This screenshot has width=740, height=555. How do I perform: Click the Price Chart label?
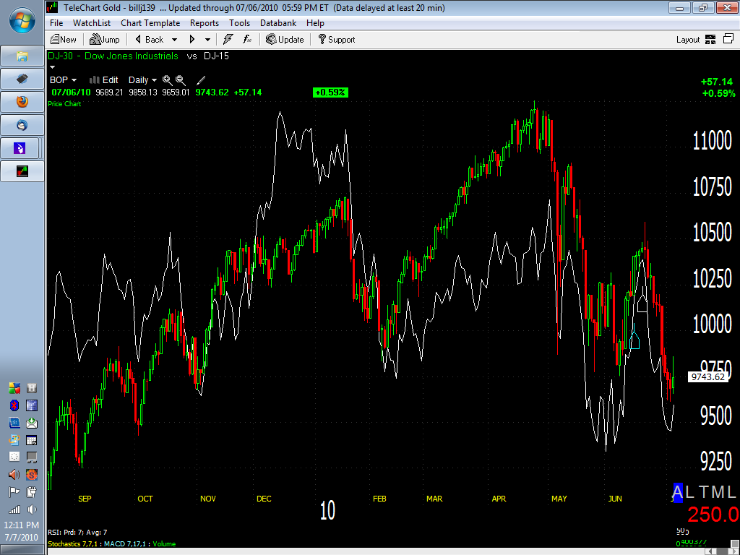[64, 104]
